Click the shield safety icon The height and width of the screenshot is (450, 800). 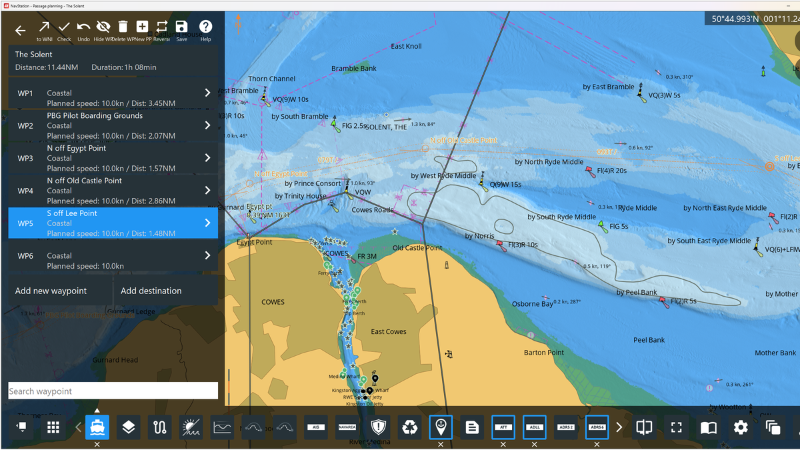tap(379, 427)
